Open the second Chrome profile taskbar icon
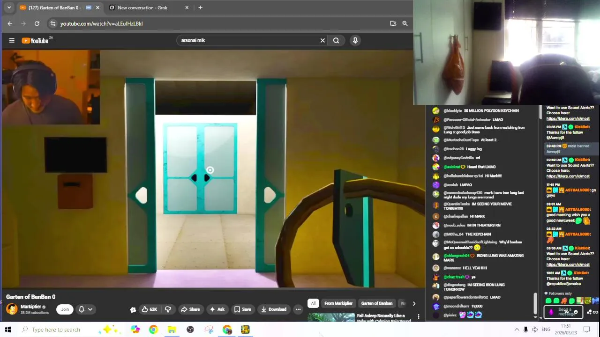This screenshot has width=600, height=337. pos(227,330)
